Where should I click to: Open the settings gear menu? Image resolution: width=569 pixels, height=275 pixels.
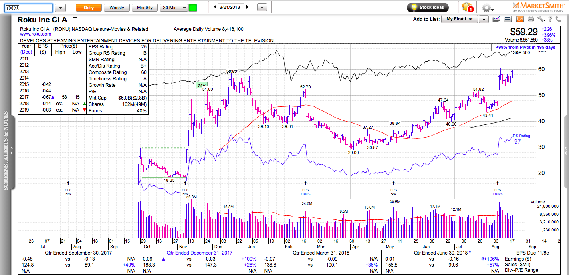(x=488, y=8)
